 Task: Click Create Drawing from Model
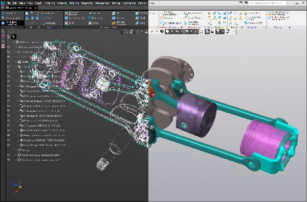pyautogui.click(x=278, y=13)
